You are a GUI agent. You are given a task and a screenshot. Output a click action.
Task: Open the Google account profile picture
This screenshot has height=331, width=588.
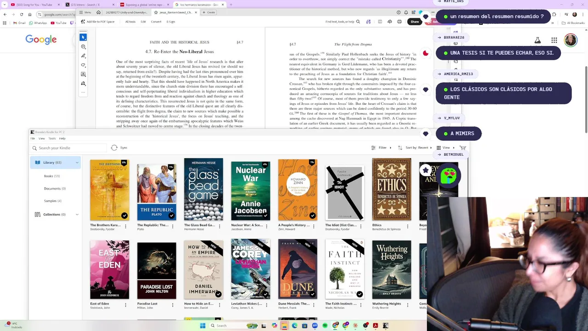[x=571, y=40]
